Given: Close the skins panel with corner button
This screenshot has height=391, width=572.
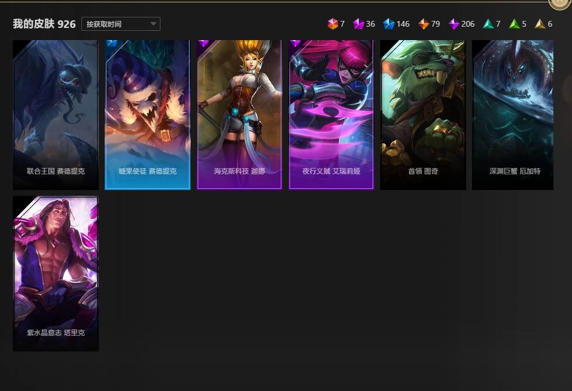Looking at the screenshot, I should click(560, 3).
